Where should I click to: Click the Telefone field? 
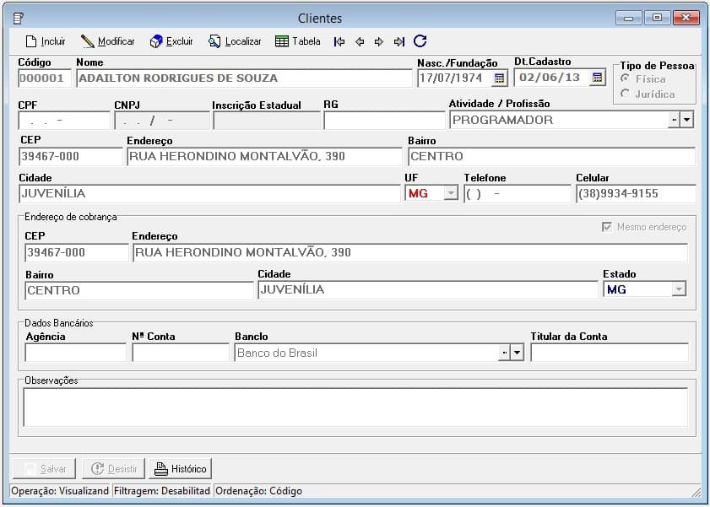coord(518,193)
